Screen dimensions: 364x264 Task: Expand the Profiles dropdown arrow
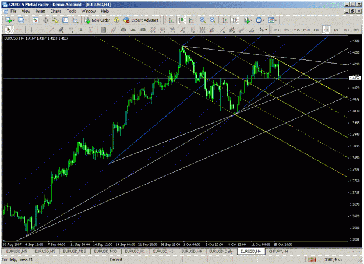coord(26,20)
